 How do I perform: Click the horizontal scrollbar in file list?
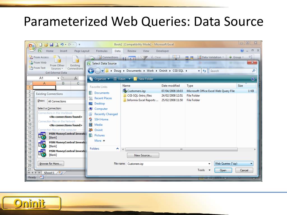[x=181, y=149]
